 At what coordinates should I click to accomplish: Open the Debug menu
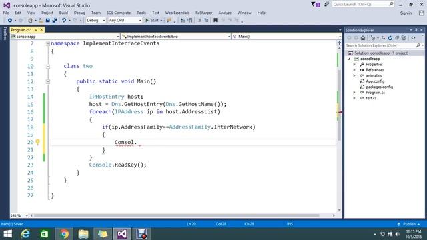tap(79, 13)
